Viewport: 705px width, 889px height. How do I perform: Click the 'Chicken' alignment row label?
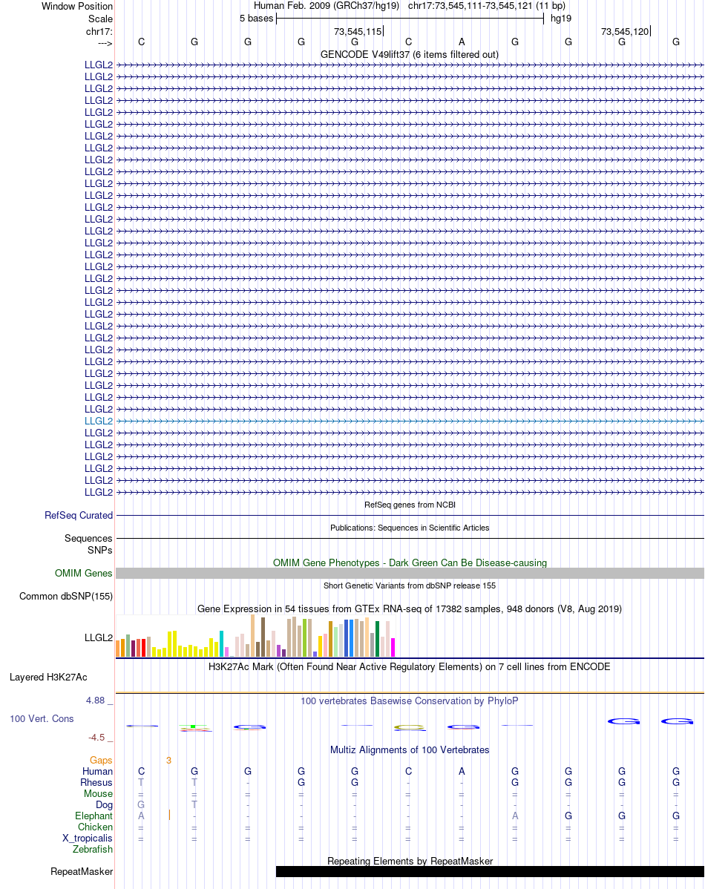tap(95, 827)
